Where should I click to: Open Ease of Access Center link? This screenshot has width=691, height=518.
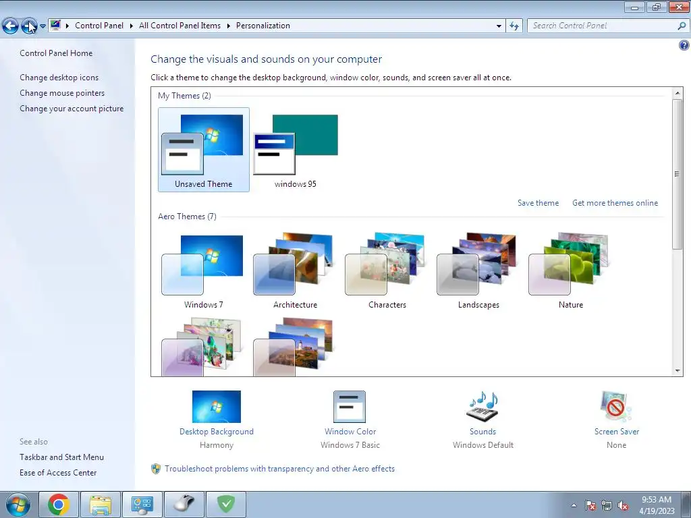click(58, 473)
